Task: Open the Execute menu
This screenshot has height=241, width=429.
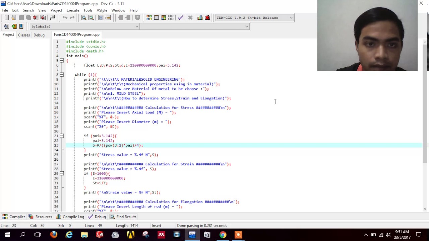Action: point(73,10)
